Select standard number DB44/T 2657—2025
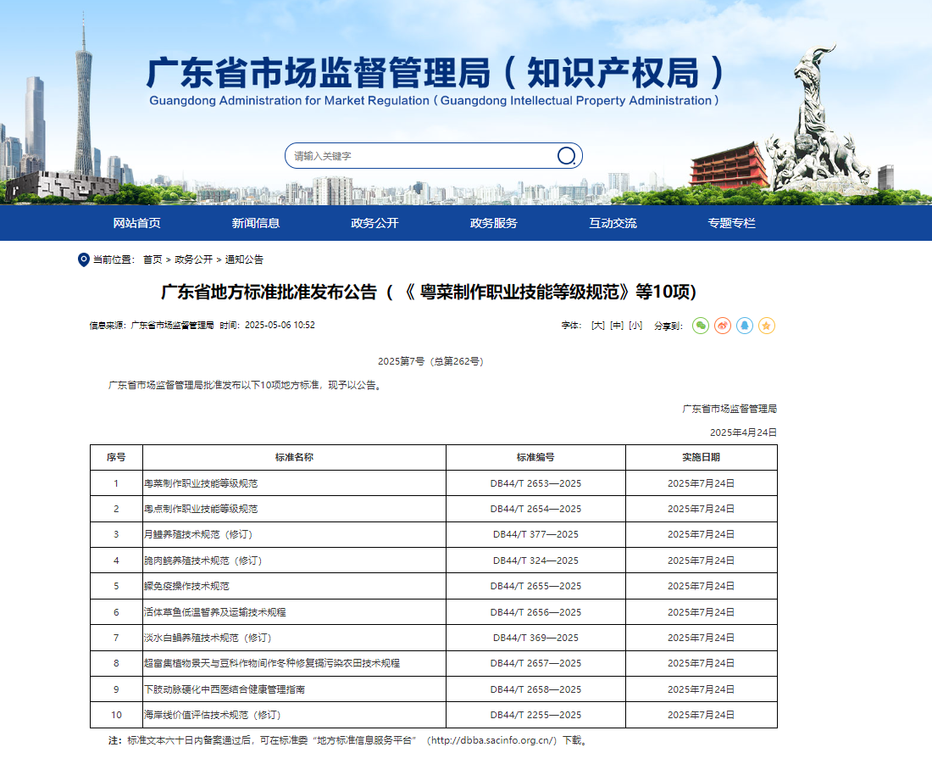Viewport: 932px width, 764px height. tap(535, 663)
